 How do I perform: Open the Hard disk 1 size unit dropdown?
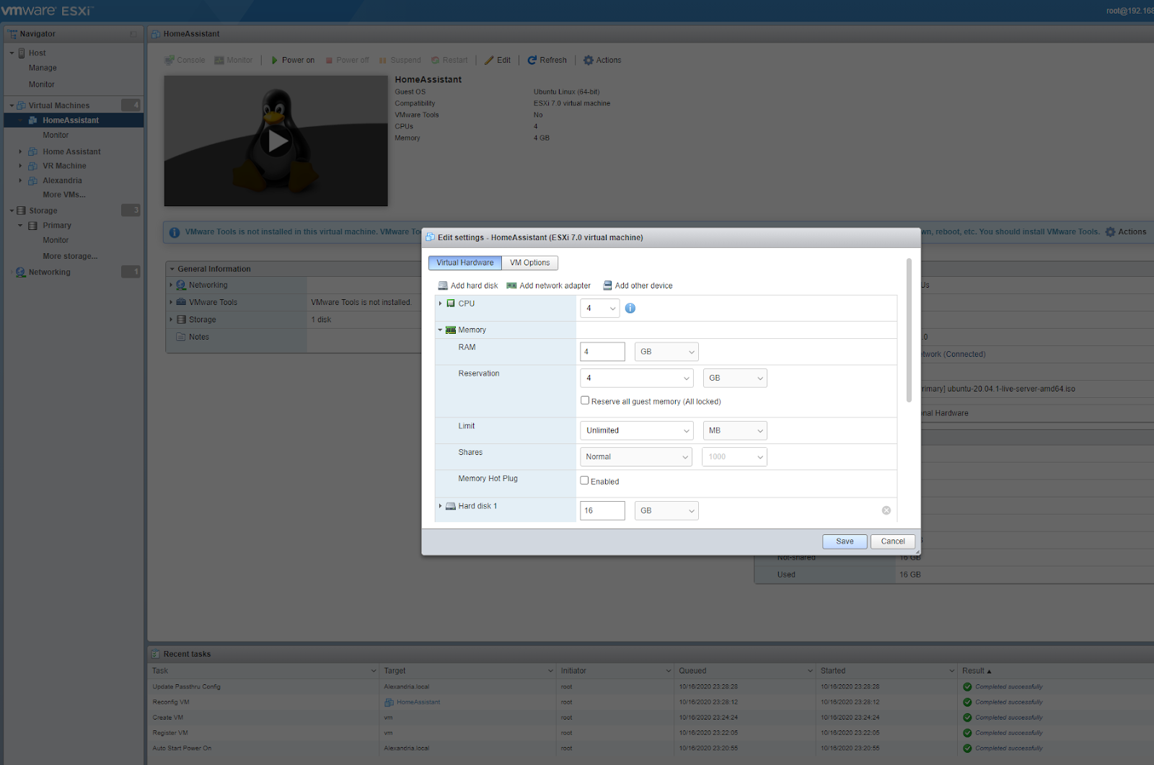coord(666,510)
